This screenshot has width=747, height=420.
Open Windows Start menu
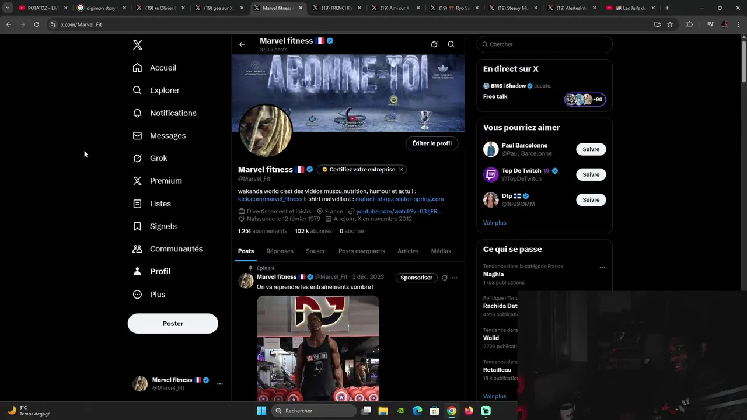tap(261, 411)
